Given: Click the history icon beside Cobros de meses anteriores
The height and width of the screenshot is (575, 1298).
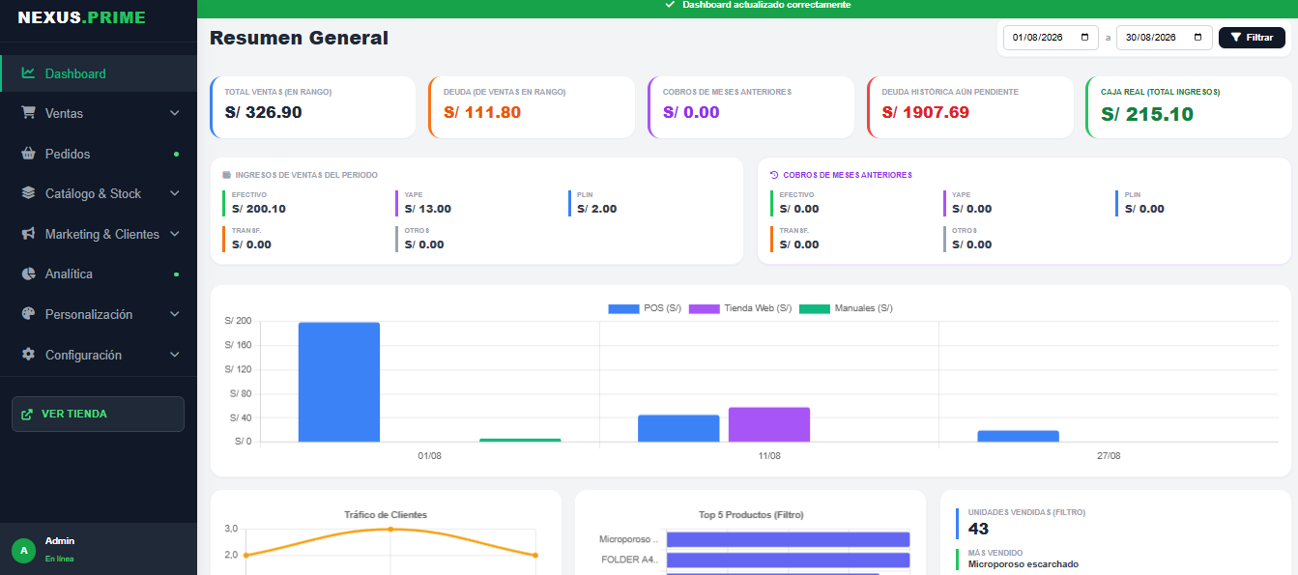Looking at the screenshot, I should 774,175.
